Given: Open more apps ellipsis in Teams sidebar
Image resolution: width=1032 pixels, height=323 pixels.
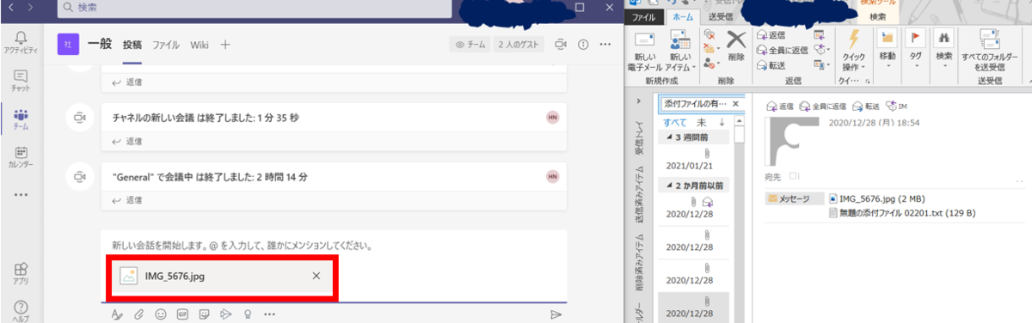Looking at the screenshot, I should coord(21,195).
